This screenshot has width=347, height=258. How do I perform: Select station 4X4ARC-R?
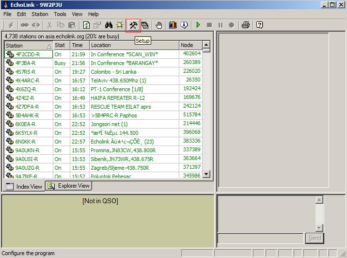[27, 81]
